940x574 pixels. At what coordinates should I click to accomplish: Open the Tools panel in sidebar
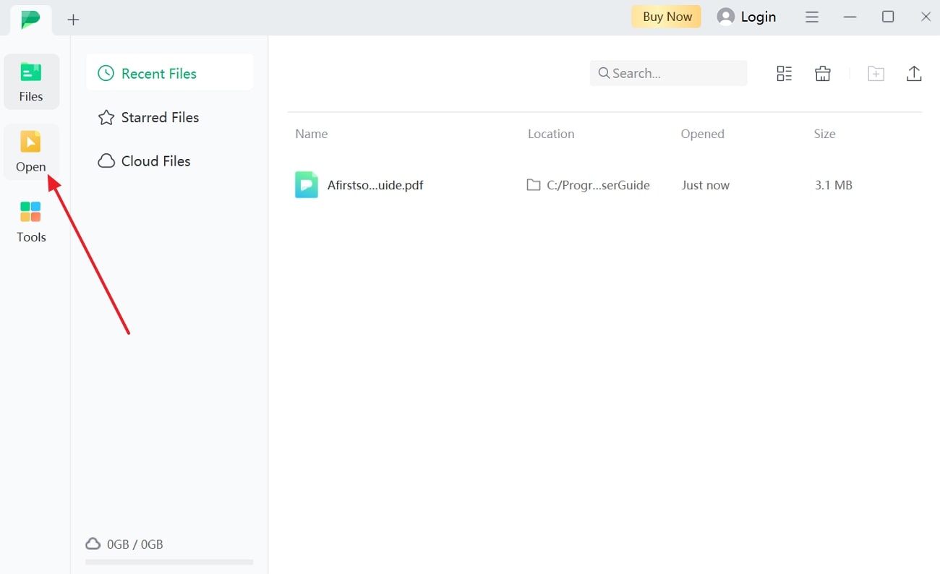(31, 222)
